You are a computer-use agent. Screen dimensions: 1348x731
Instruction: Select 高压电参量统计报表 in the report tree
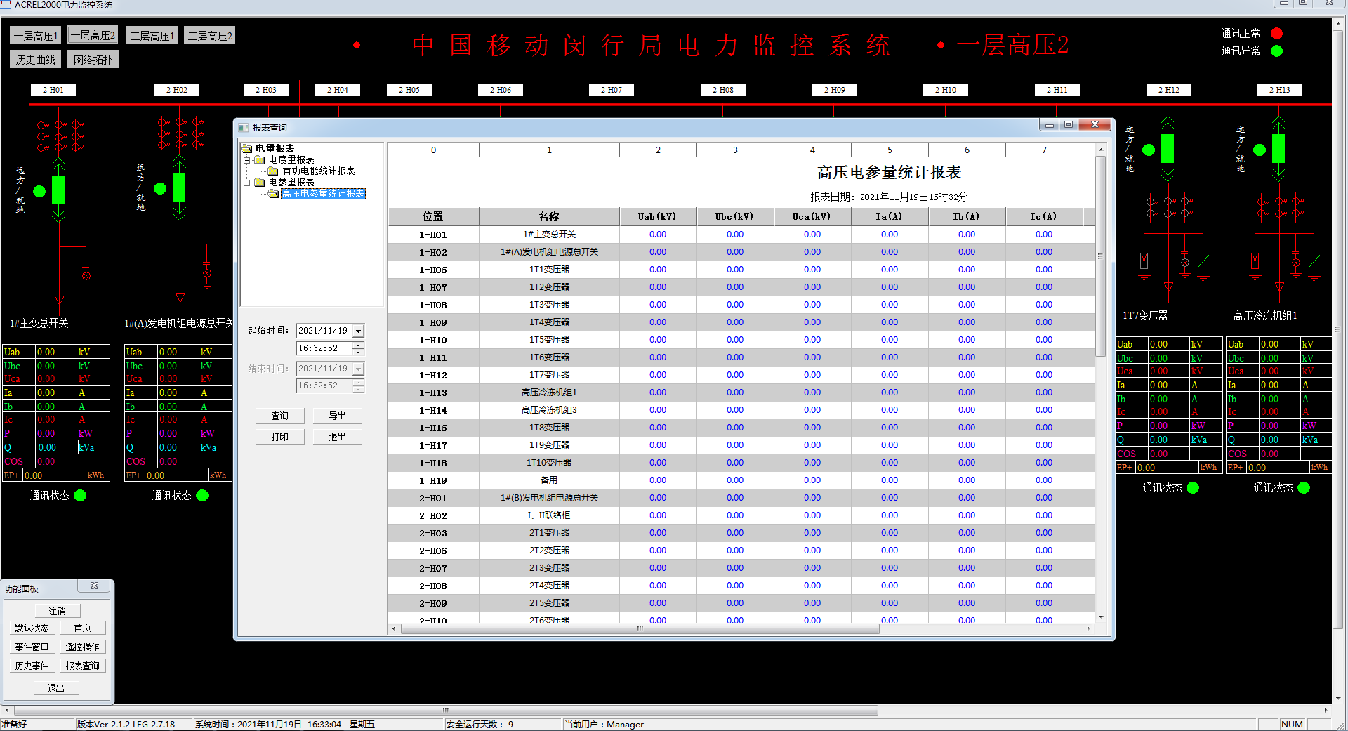pos(323,194)
